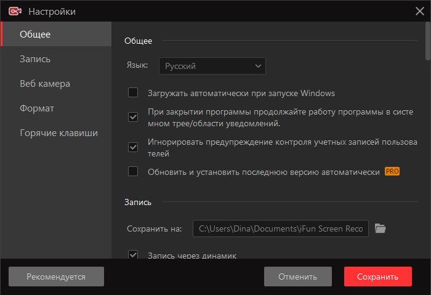
Task: Click the chevron arrow of Русский combo box
Action: coord(258,66)
